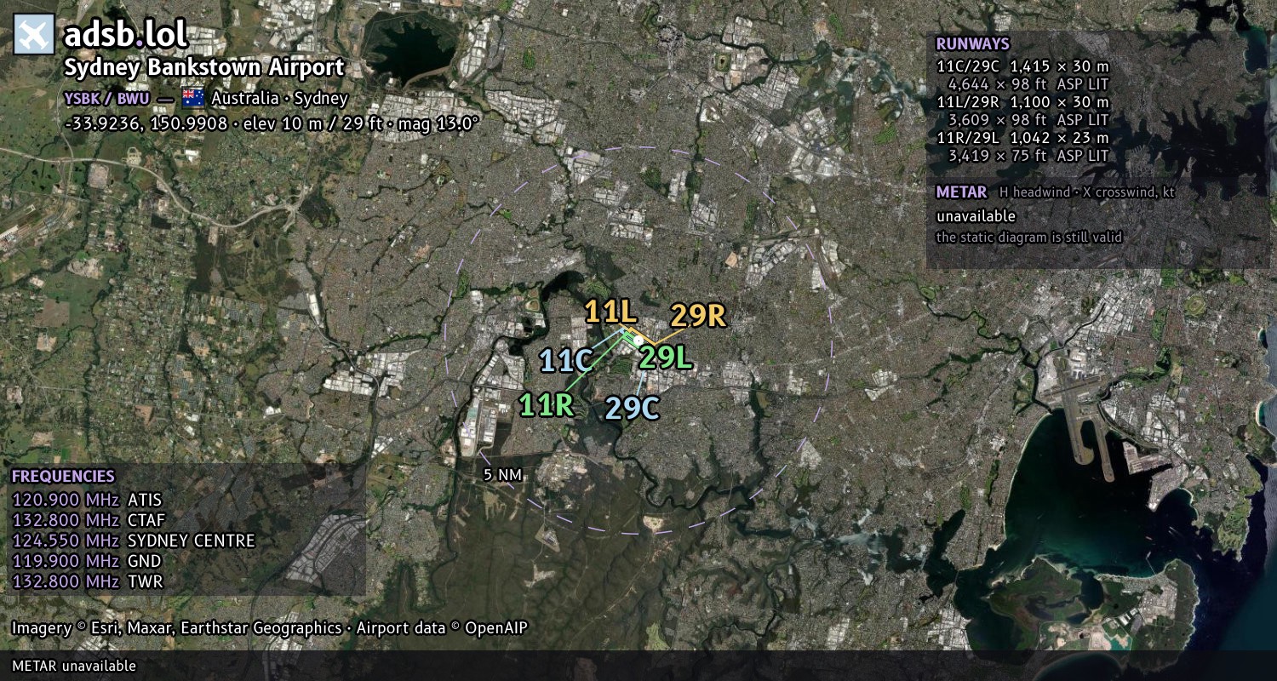Select the Sydney Bankstown Airport heading
The image size is (1277, 681).
(204, 68)
